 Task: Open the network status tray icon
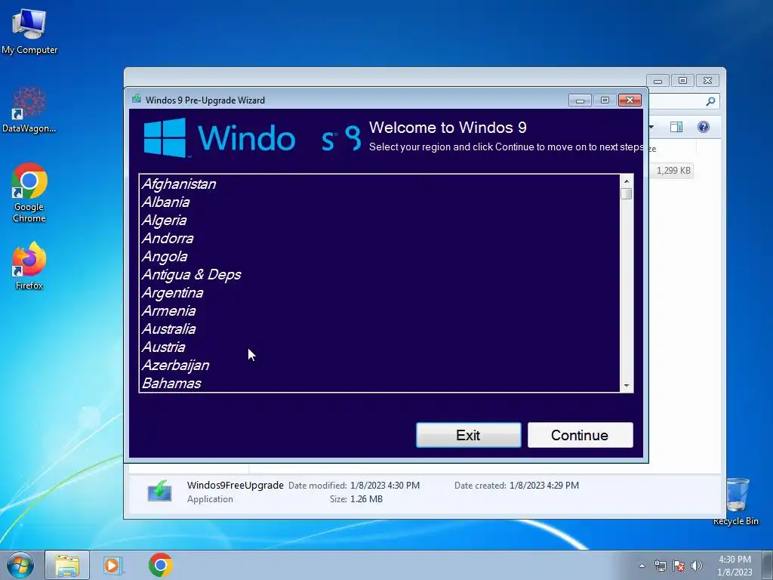pyautogui.click(x=660, y=566)
